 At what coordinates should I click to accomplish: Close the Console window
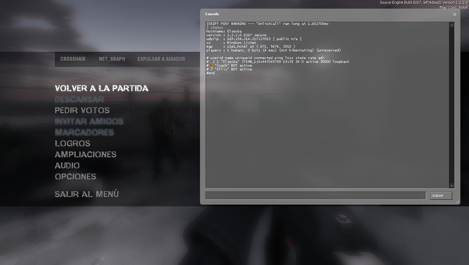click(x=455, y=14)
